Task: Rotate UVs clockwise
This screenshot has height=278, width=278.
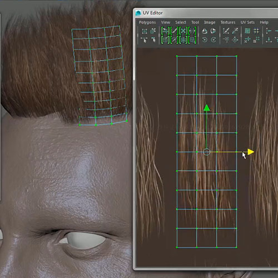Action: (214, 39)
